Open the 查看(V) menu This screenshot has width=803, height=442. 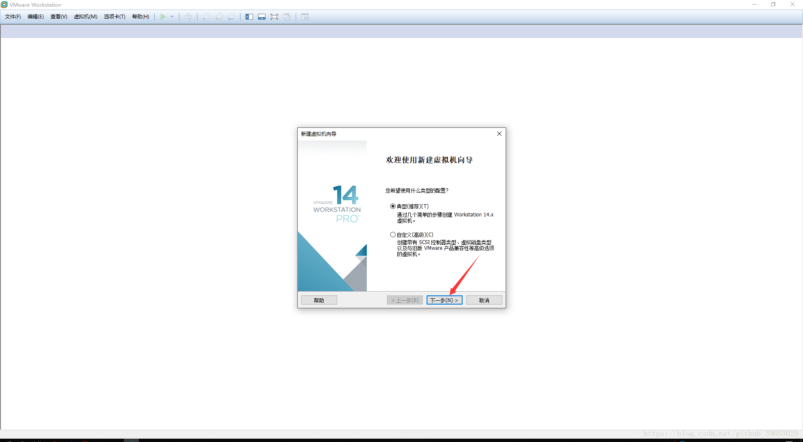click(59, 17)
